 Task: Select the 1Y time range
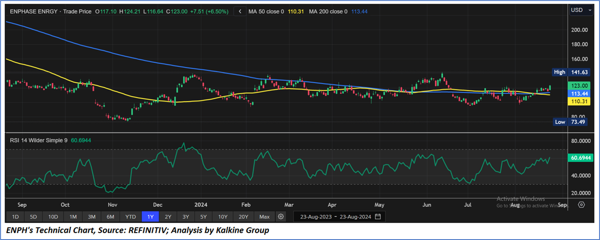(150, 217)
